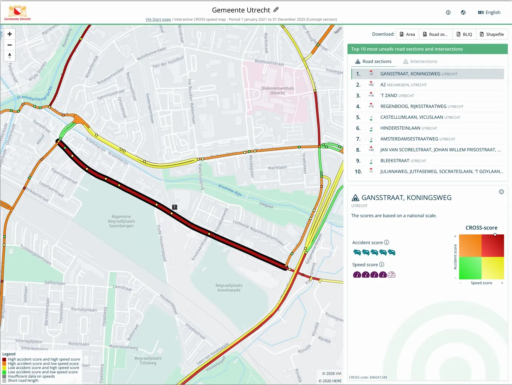
Task: Click the speed score gauge icons
Action: 374,275
